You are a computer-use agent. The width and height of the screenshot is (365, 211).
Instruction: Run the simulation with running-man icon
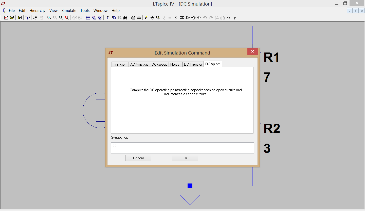(35, 18)
